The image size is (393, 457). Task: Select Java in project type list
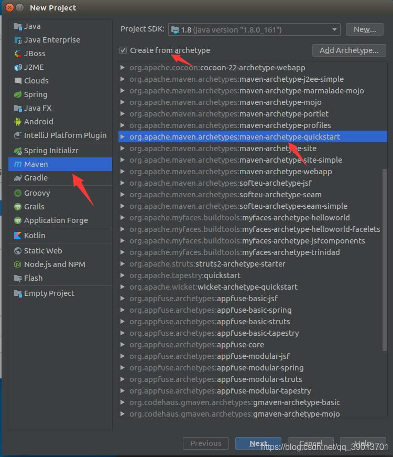coord(60,27)
